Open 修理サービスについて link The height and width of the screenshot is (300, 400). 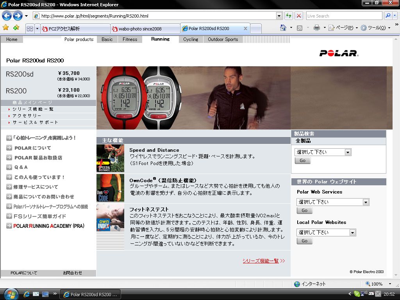pos(32,187)
